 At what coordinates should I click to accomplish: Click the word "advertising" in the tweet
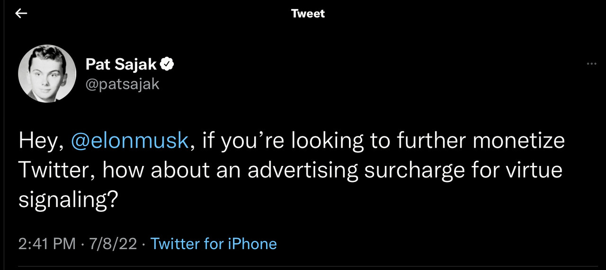pos(303,171)
